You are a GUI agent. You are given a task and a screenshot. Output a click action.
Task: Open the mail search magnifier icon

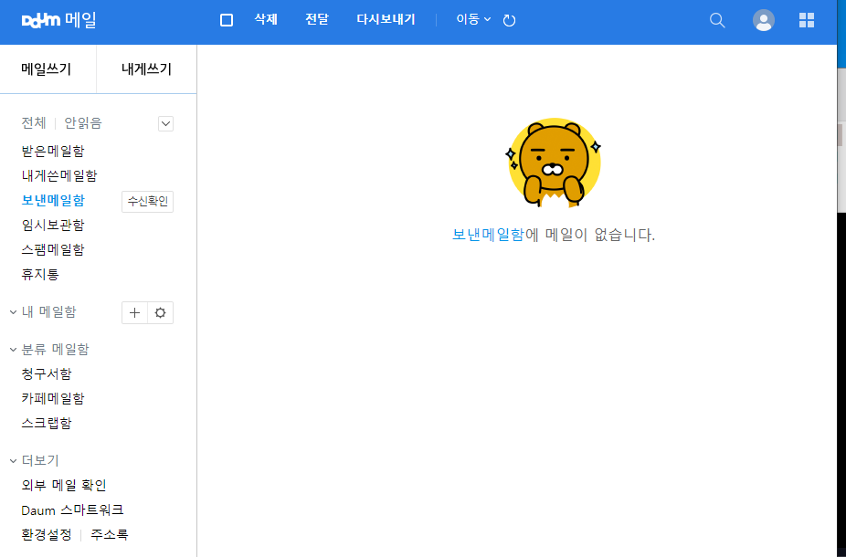coord(717,20)
